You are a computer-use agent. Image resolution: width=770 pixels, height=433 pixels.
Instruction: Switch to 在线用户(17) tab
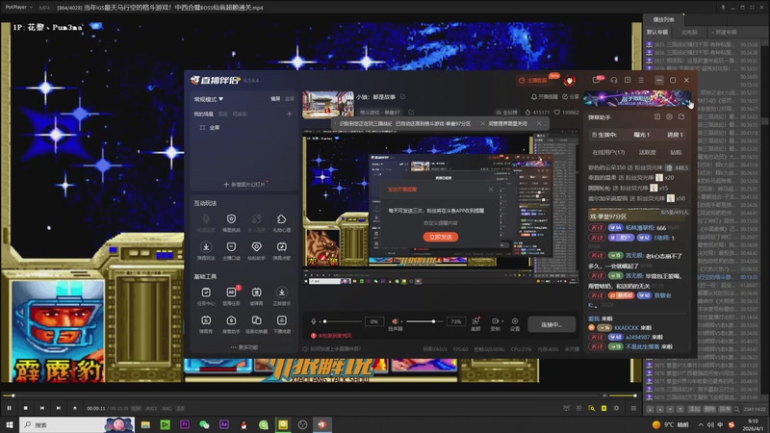pyautogui.click(x=608, y=152)
